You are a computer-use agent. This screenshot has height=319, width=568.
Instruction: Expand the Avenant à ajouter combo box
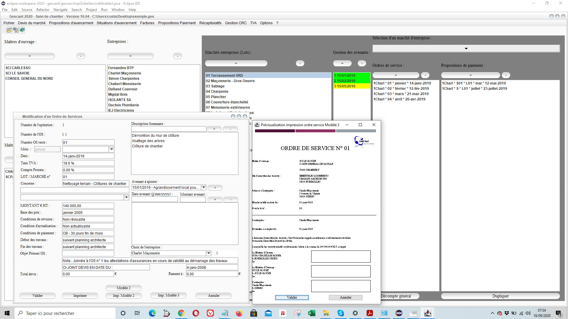204,187
